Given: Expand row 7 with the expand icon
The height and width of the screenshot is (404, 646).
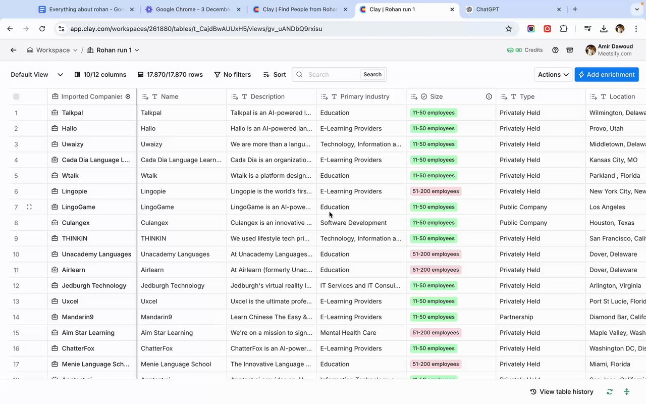Looking at the screenshot, I should click(29, 207).
